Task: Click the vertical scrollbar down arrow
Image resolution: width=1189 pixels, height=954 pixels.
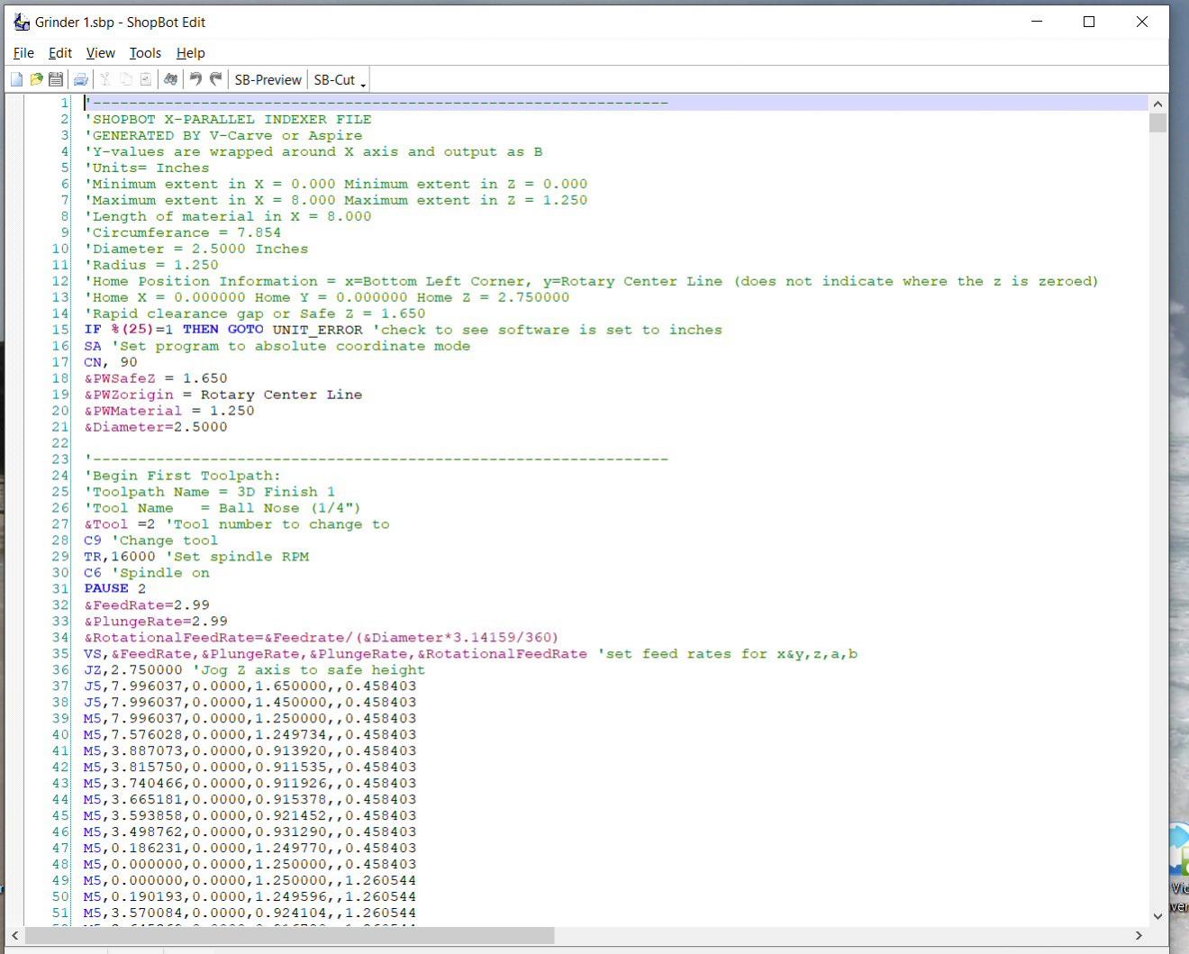Action: coord(1158,916)
